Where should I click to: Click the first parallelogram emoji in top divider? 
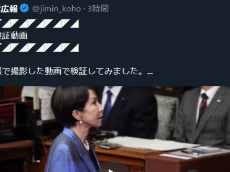(x=10, y=24)
